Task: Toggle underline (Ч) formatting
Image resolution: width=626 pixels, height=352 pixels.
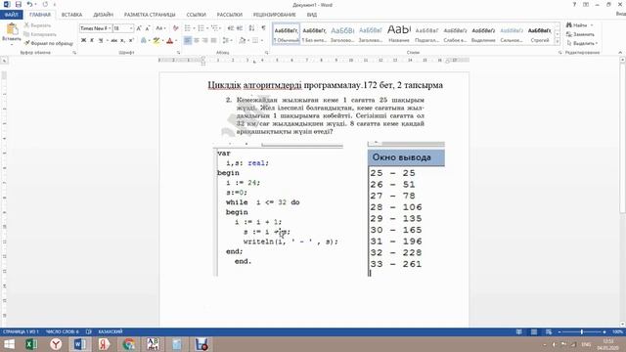Action: 101,40
